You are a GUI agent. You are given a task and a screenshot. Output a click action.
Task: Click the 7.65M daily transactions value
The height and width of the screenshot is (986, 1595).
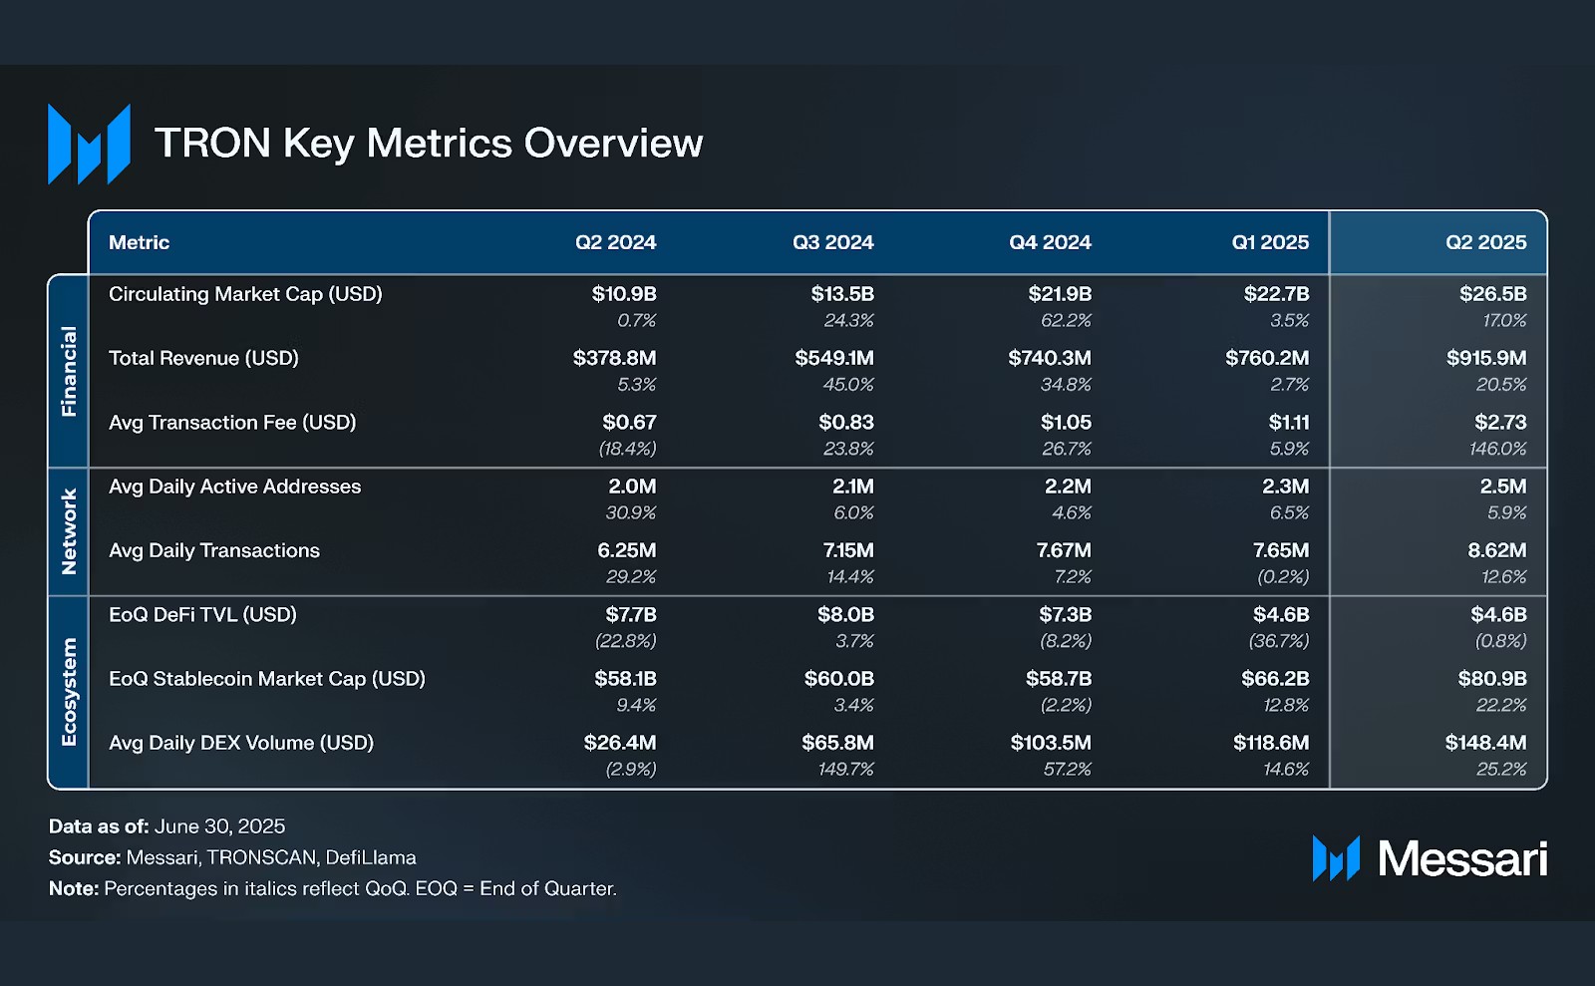click(1281, 550)
